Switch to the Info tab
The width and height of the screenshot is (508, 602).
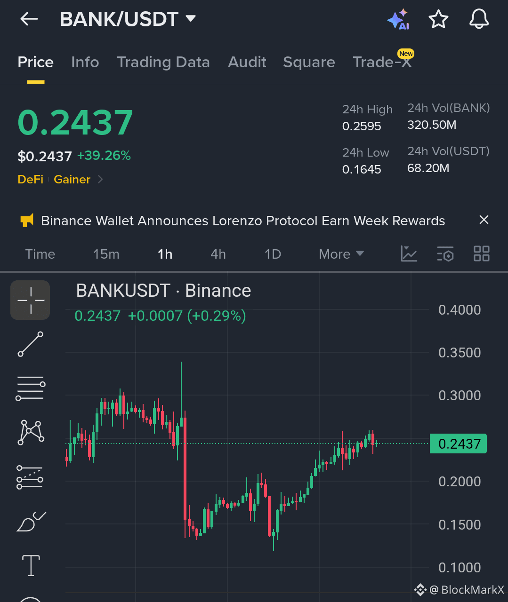point(85,62)
